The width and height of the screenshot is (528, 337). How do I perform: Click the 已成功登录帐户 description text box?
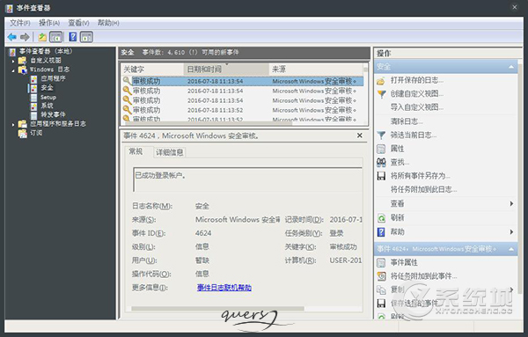[x=247, y=179]
